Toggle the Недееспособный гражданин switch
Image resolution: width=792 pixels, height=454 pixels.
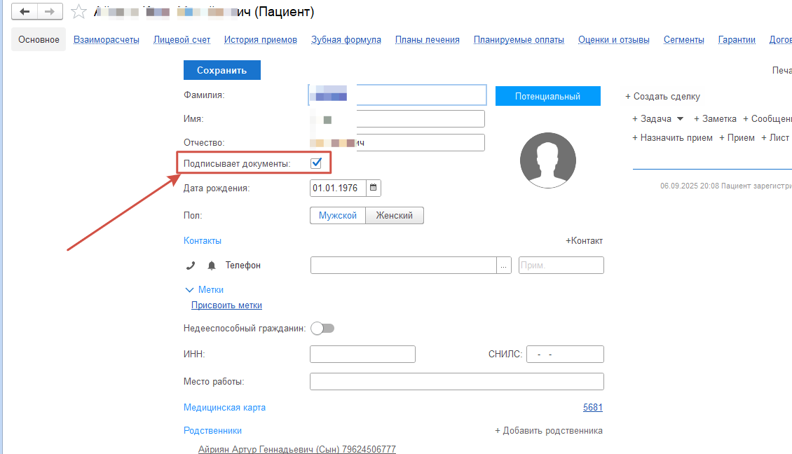click(323, 329)
